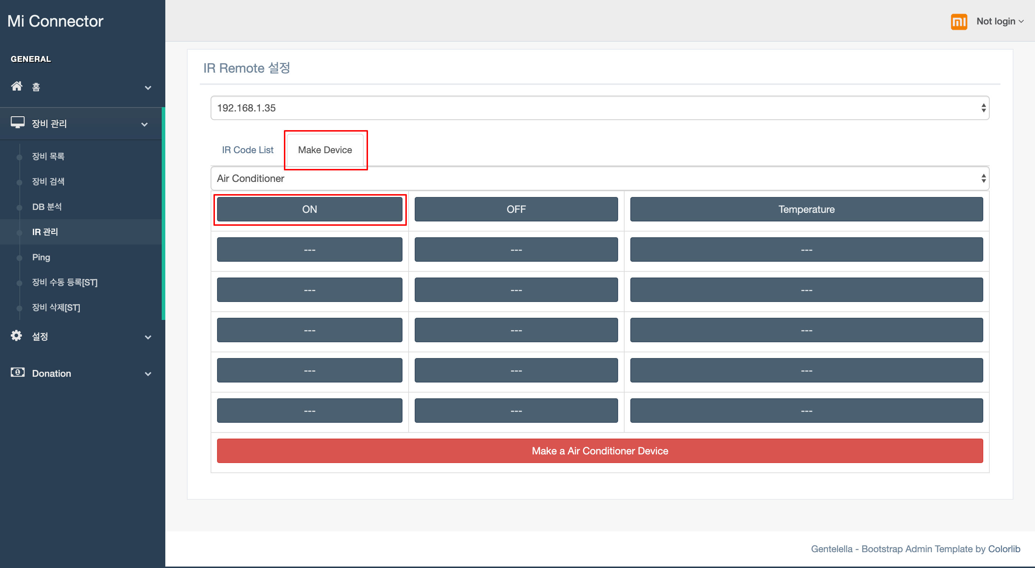
Task: Click the Temperature button
Action: pos(806,210)
